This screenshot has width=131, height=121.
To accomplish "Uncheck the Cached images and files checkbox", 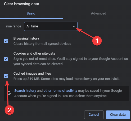I will click(x=6, y=76).
